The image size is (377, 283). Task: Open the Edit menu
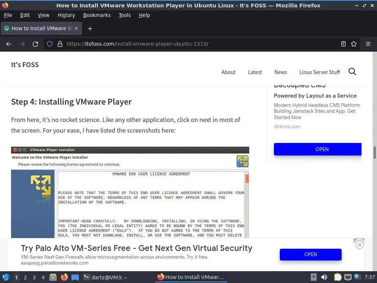[x=25, y=15]
